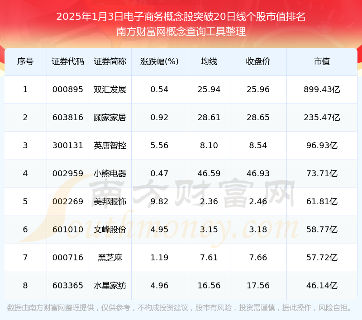
Task: Click the title text 南方财富网概念查询工具整理
Action: point(181,32)
